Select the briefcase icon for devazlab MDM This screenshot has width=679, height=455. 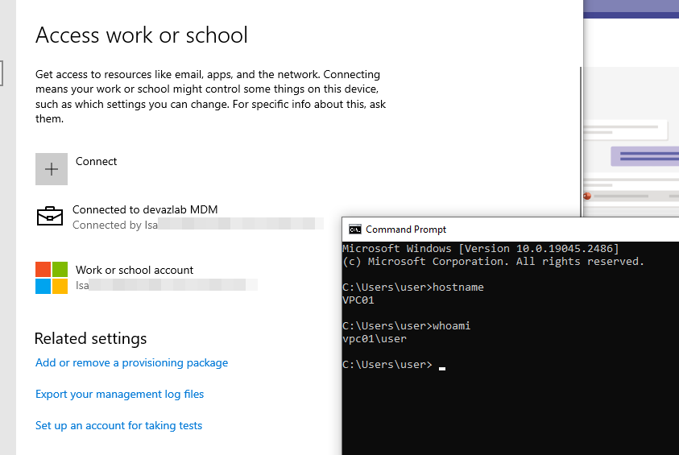pyautogui.click(x=50, y=216)
